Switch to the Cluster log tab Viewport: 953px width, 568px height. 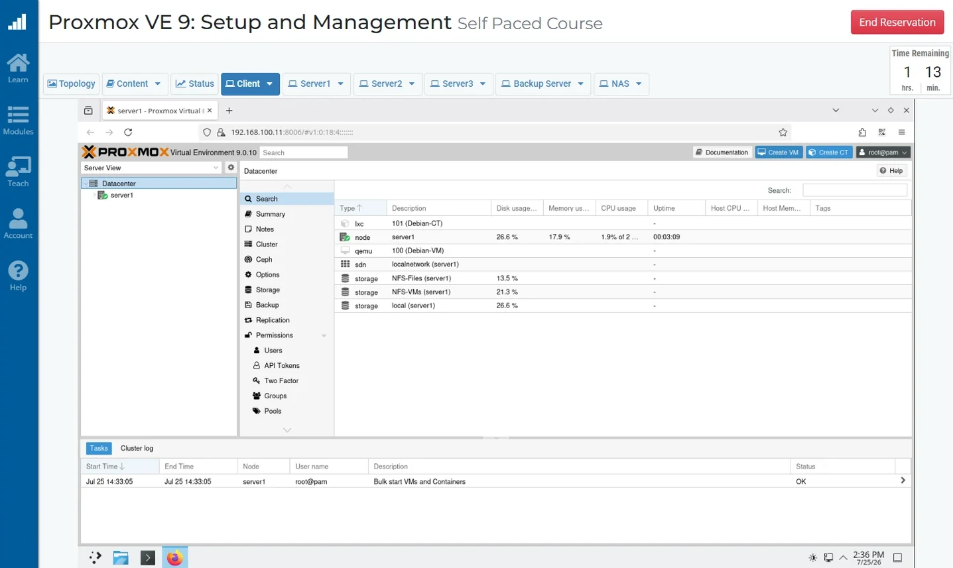pyautogui.click(x=137, y=448)
